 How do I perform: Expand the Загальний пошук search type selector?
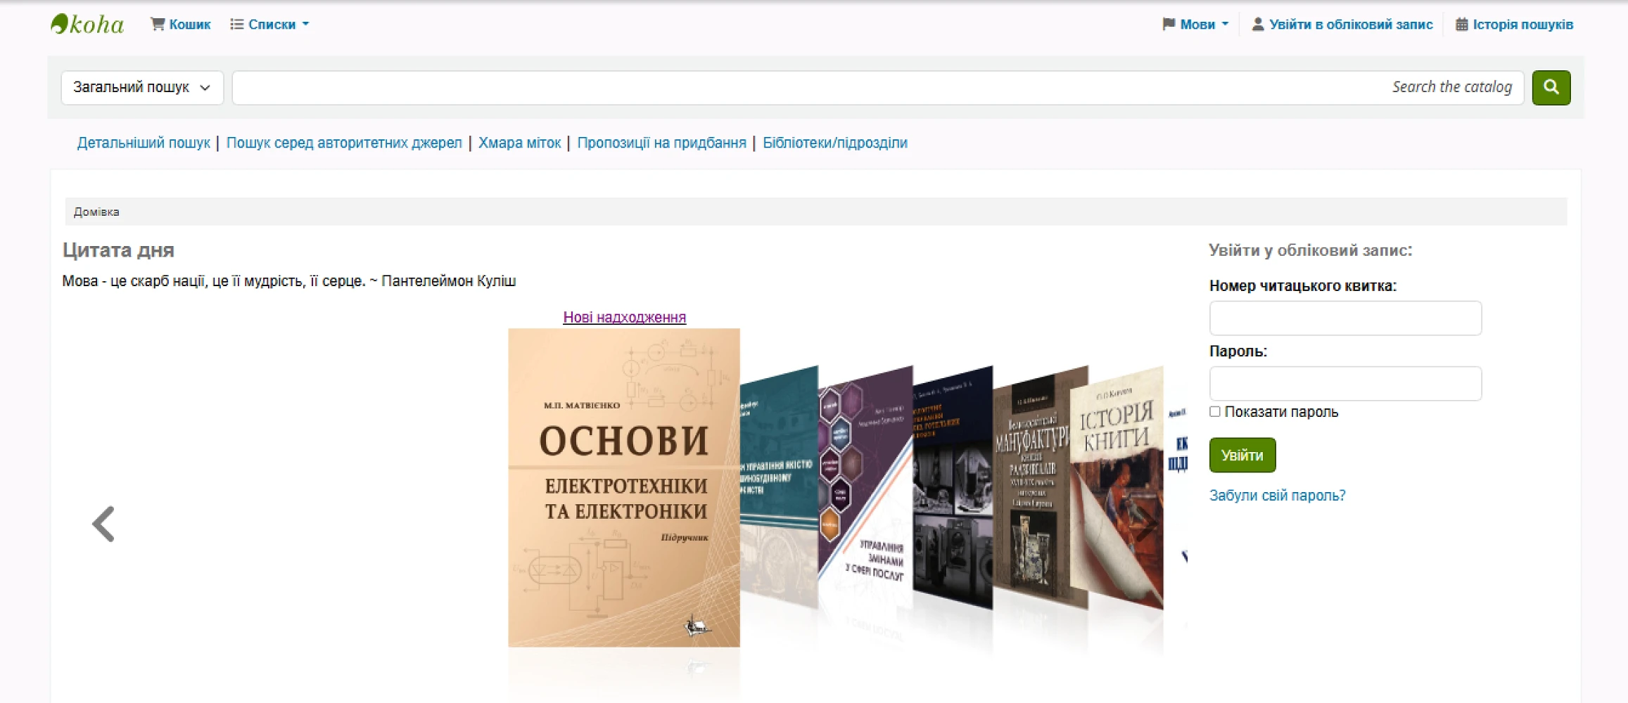coord(142,88)
